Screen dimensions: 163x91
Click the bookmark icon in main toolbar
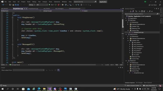(x=81, y=5)
